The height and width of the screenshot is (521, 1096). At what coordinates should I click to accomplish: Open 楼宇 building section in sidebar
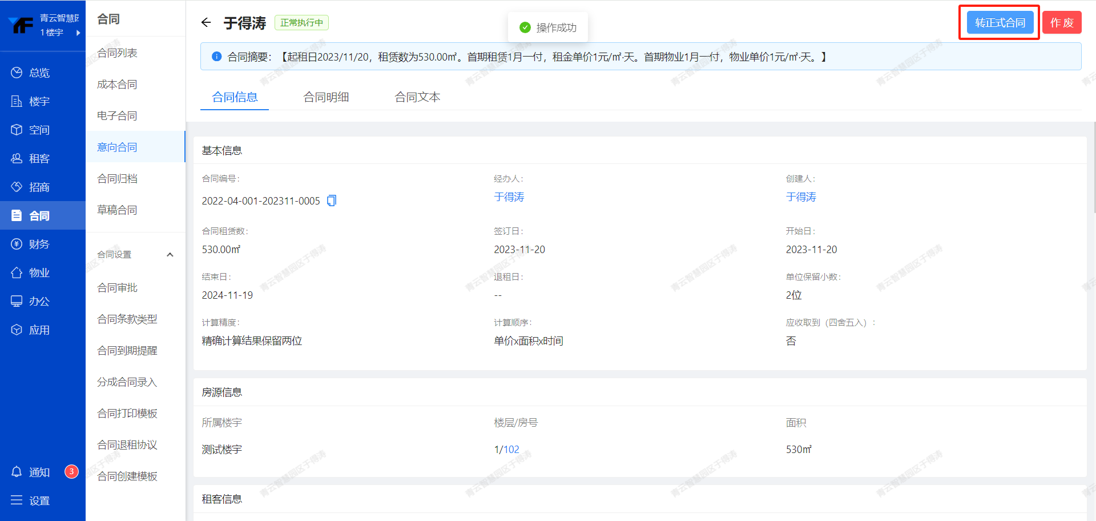tap(39, 101)
